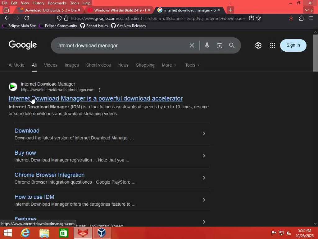Select the AI Mode search tab
The height and width of the screenshot is (239, 318).
click(x=16, y=65)
